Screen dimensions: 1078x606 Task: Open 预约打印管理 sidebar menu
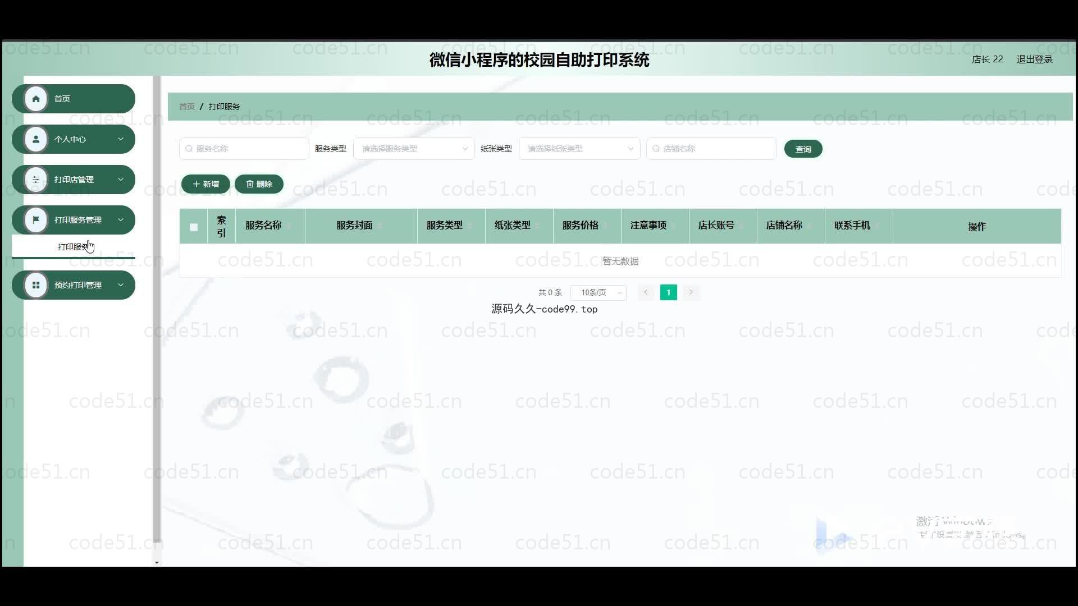click(74, 285)
